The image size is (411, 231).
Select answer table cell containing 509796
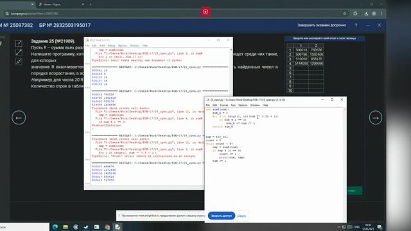coord(301,55)
